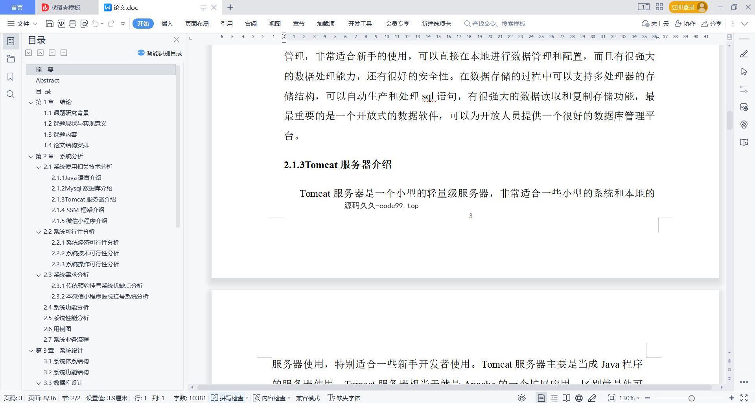Click 缺失字体 in status bar
755x403 pixels.
tap(344, 398)
